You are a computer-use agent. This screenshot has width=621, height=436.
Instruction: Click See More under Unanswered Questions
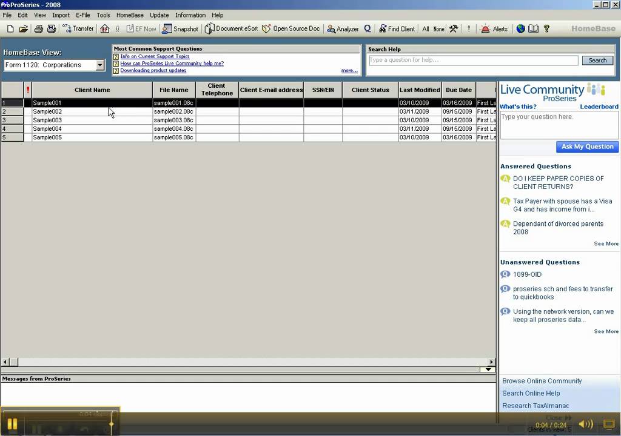[x=606, y=331]
